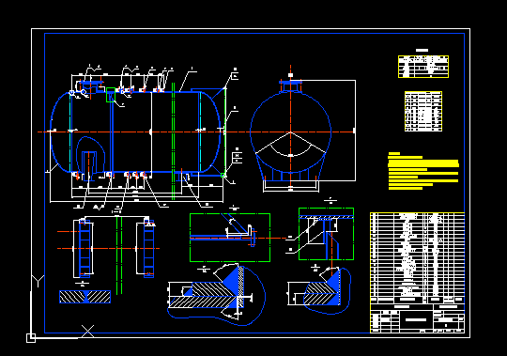Click the large parts list table
507x356 pixels.
(x=417, y=258)
